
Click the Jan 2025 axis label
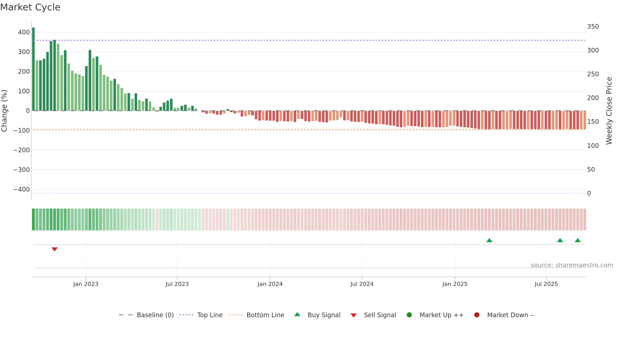click(455, 284)
